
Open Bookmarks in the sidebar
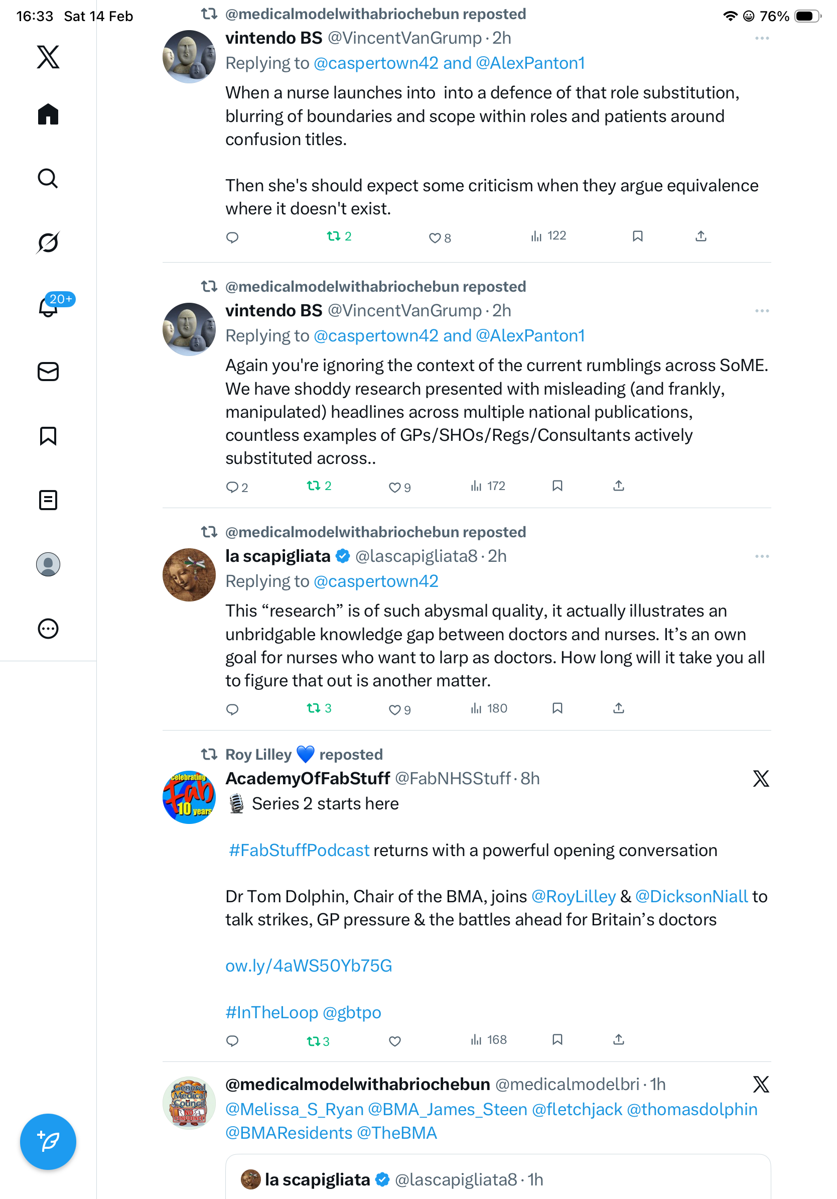48,435
